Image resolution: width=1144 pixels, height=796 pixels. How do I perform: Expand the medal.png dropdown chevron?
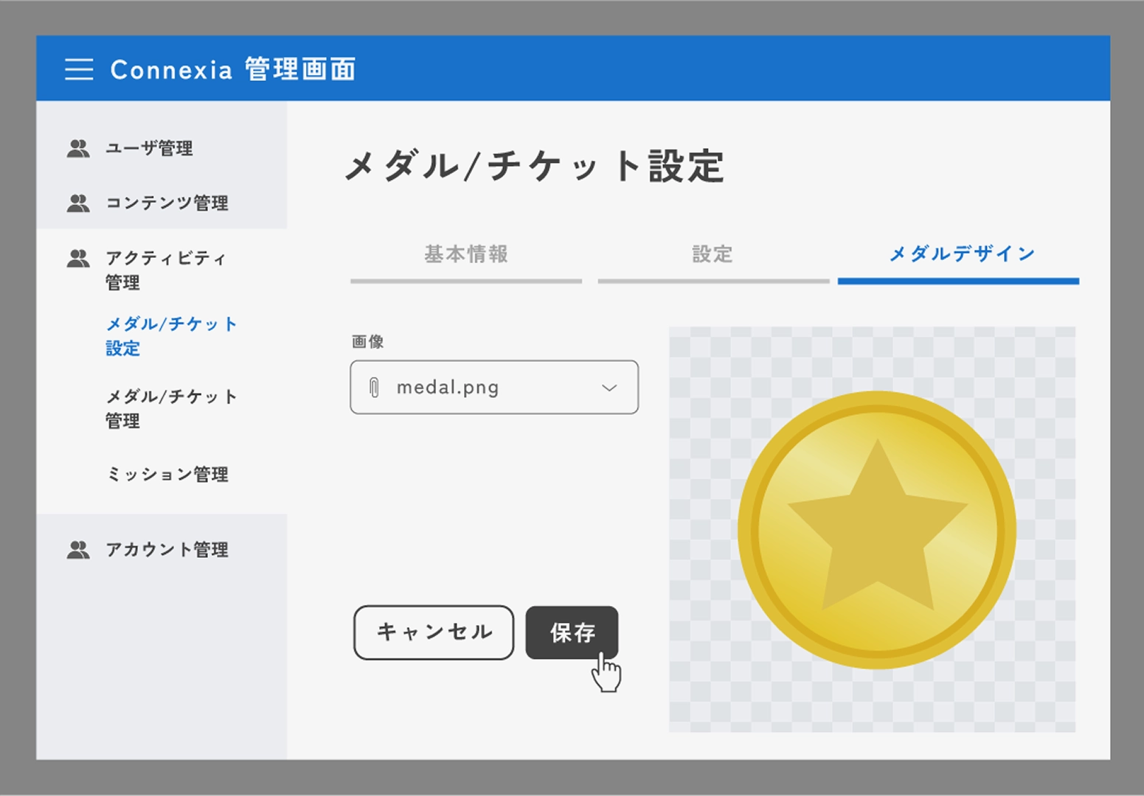(609, 388)
